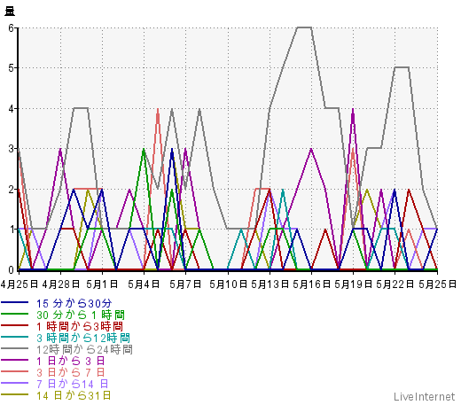
Task: Click the 4月25日 date label on axis
Action: coord(20,284)
